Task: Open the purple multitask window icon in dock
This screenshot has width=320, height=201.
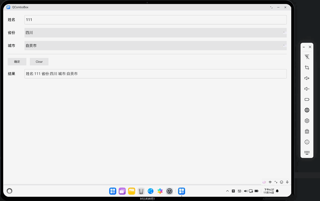Action: click(x=122, y=191)
